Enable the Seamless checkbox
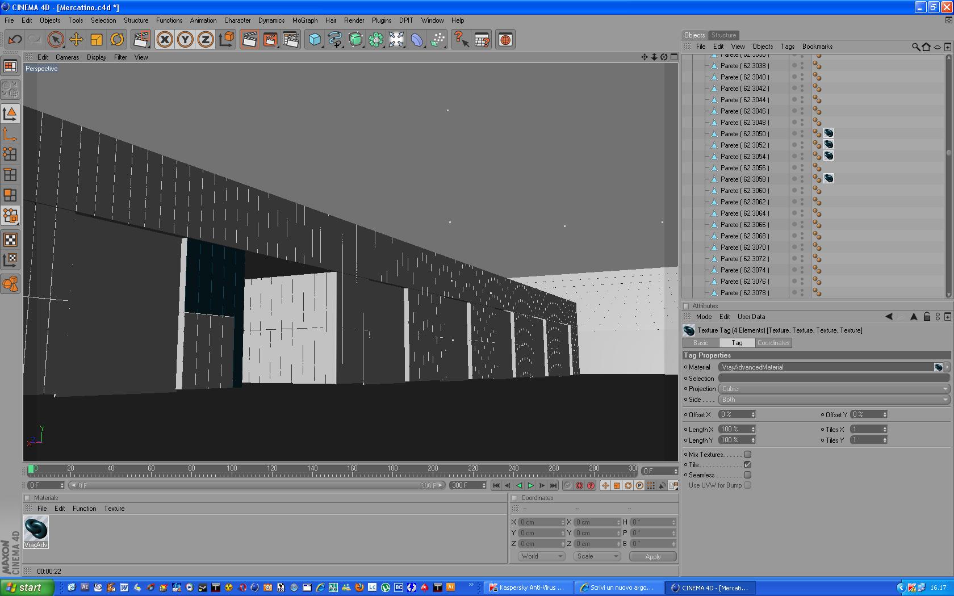The width and height of the screenshot is (954, 596). 747,475
